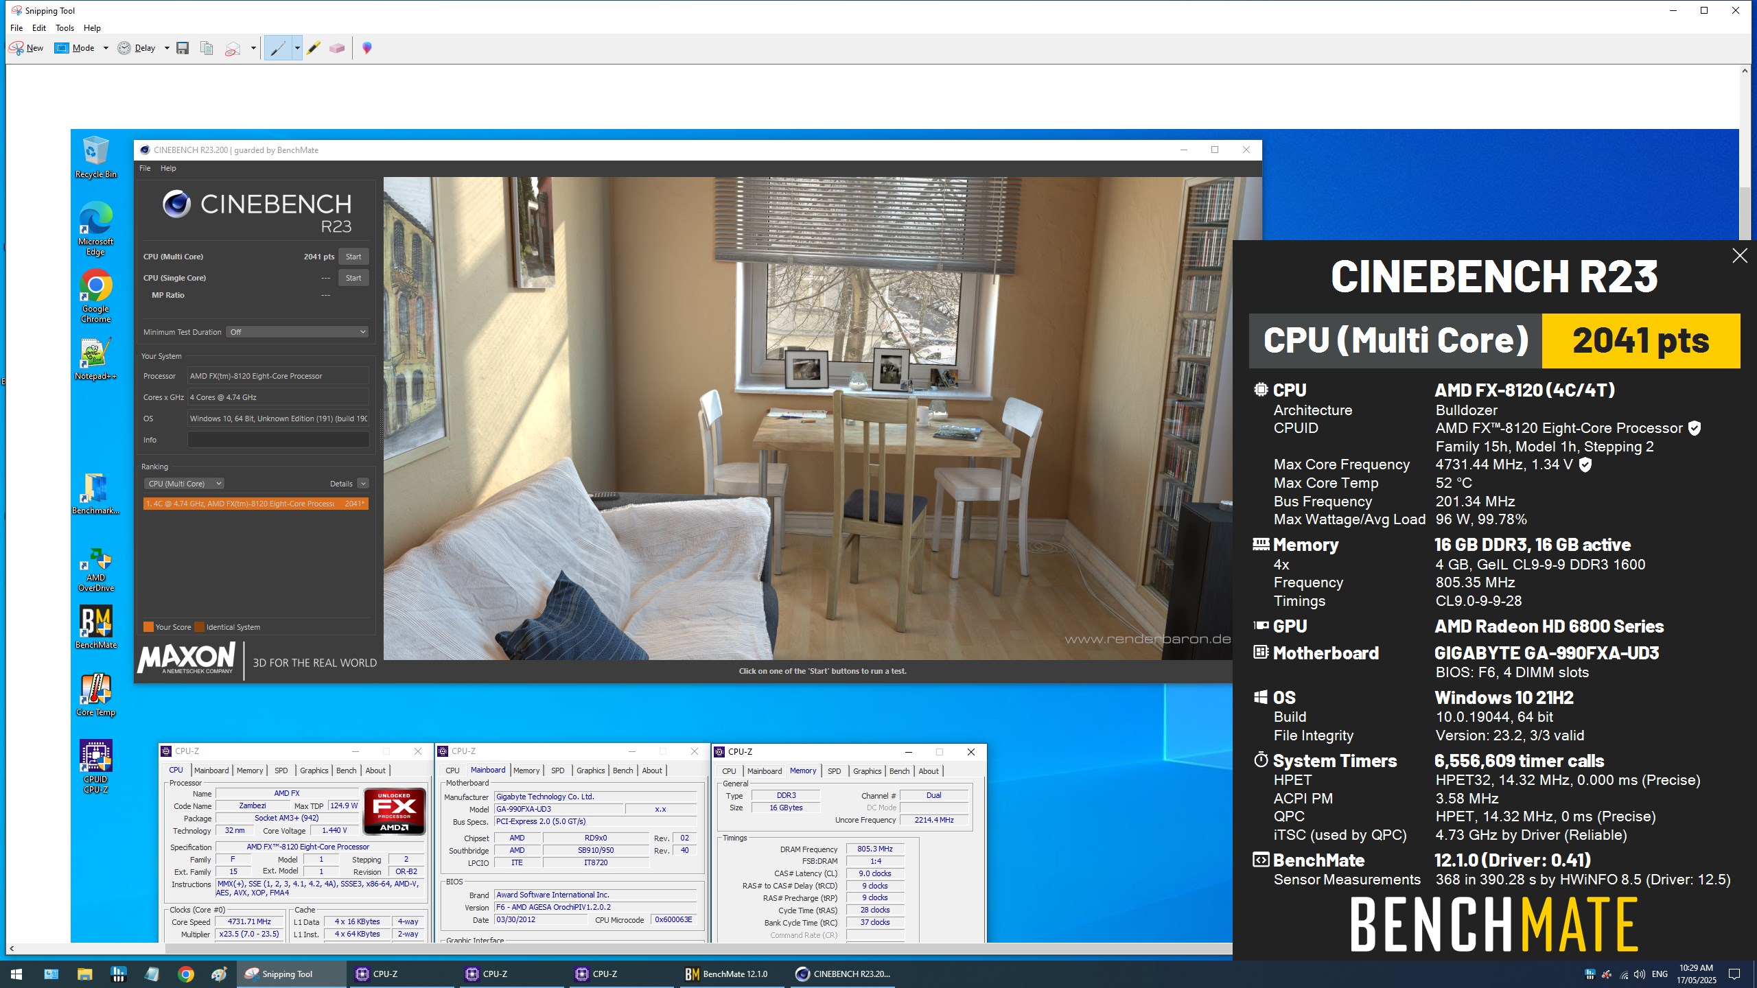
Task: Click the horizontal scrollbar left arrow
Action: click(x=11, y=949)
